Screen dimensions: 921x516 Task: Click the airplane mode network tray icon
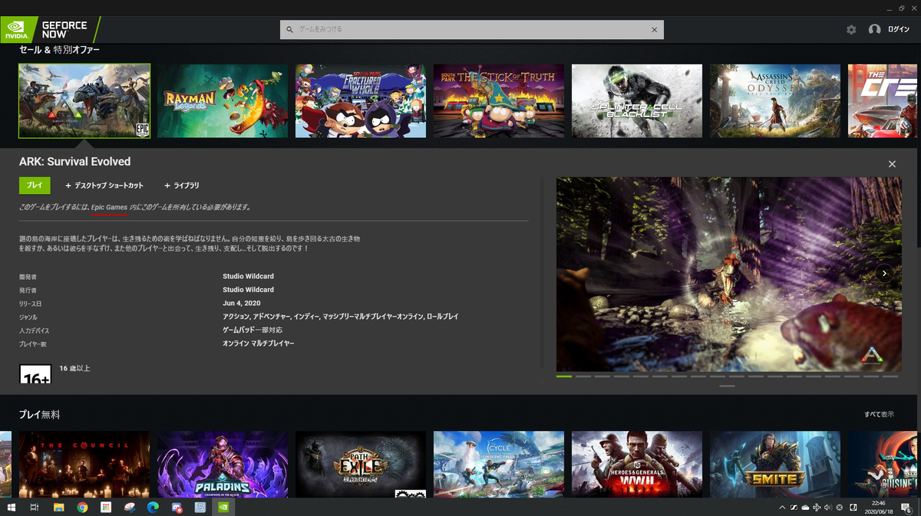coord(816,508)
